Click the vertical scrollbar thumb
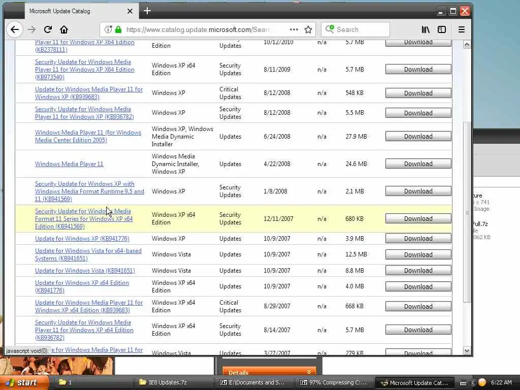The width and height of the screenshot is (520, 390). point(467,212)
